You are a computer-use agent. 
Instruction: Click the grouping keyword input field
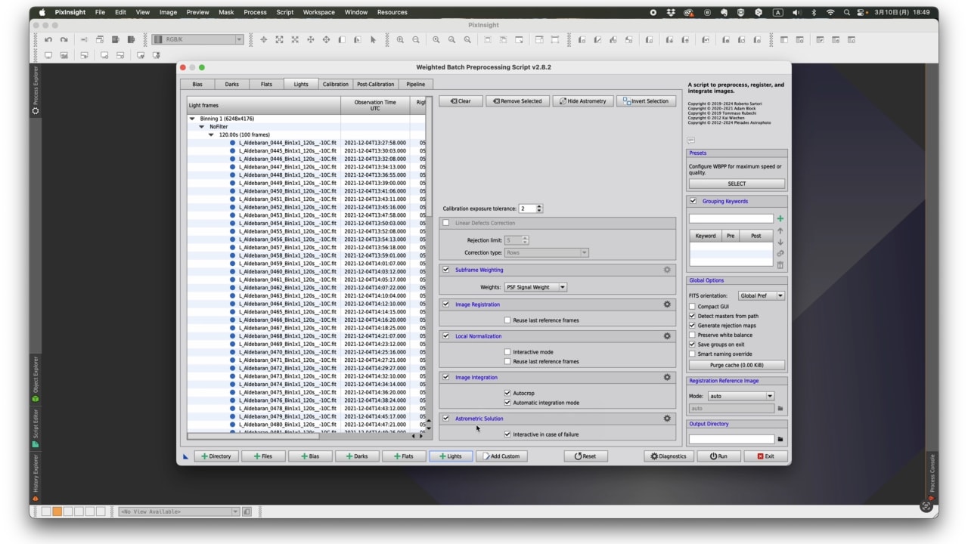pos(731,218)
